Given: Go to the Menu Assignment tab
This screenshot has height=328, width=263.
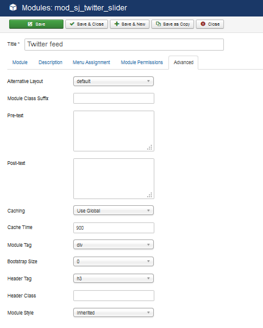Looking at the screenshot, I should tap(92, 62).
